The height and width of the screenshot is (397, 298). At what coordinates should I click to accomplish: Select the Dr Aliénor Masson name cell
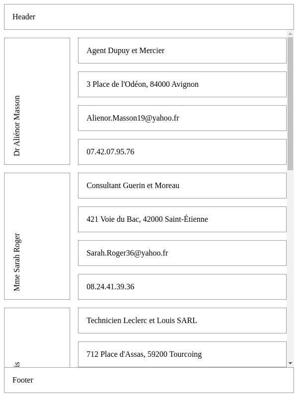point(37,101)
